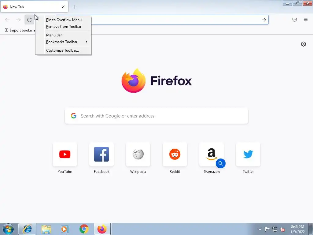The width and height of the screenshot is (313, 235).
Task: Open the Bookmarks Toolbar submenu arrow
Action: [86, 42]
